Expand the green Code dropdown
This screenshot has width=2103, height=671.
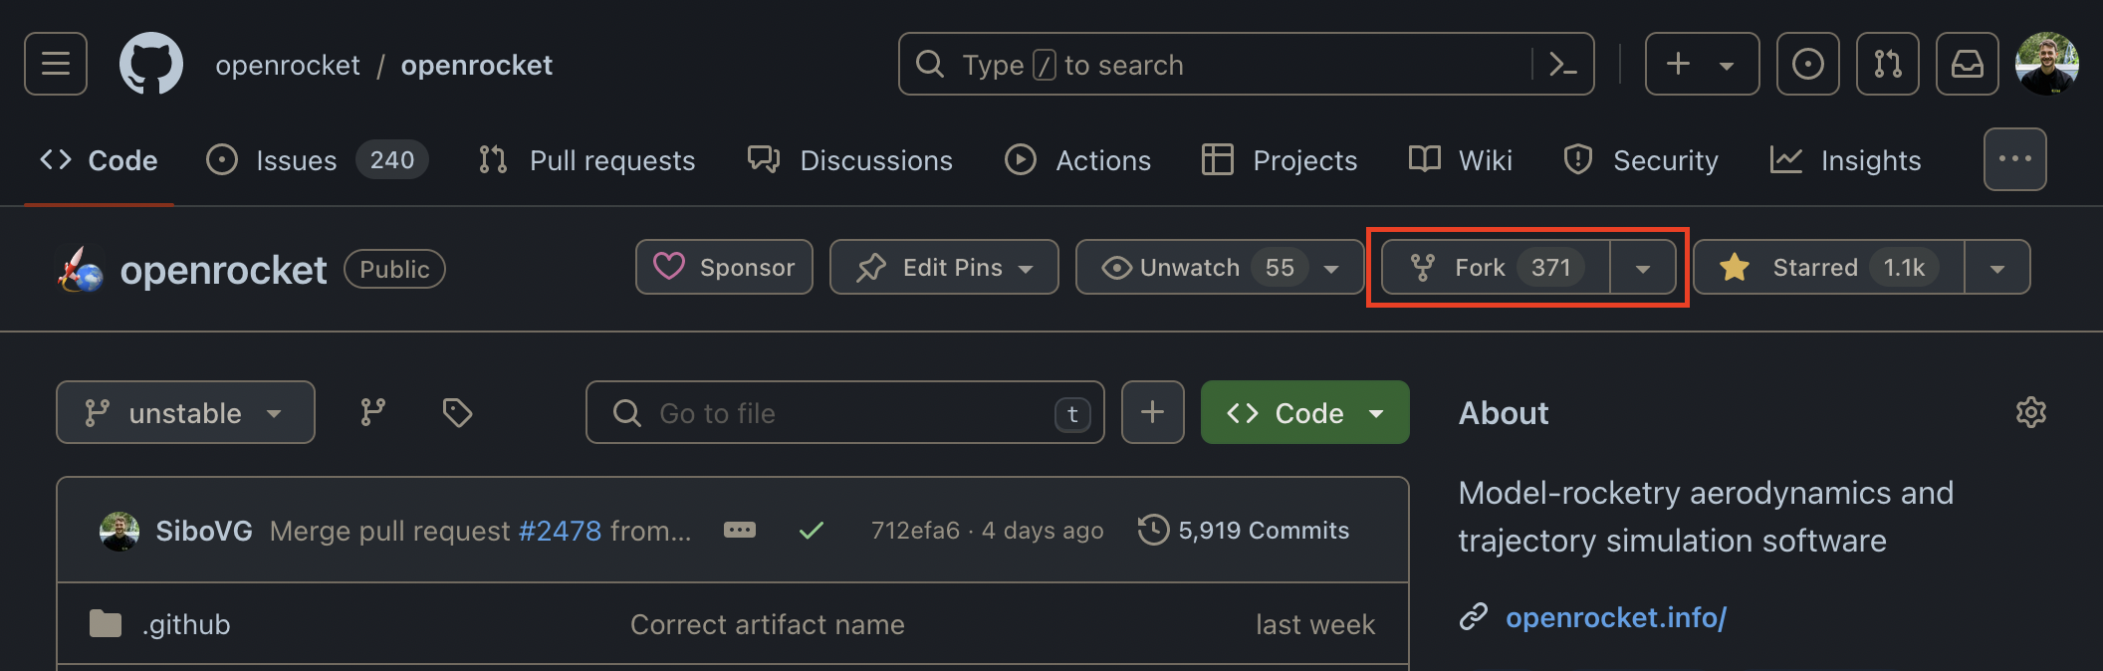1304,412
